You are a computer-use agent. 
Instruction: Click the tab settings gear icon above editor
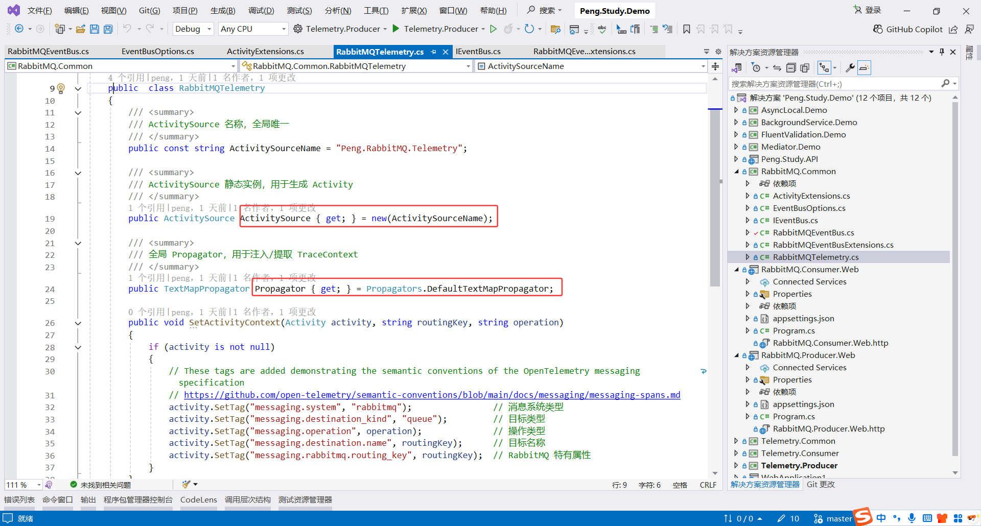718,52
